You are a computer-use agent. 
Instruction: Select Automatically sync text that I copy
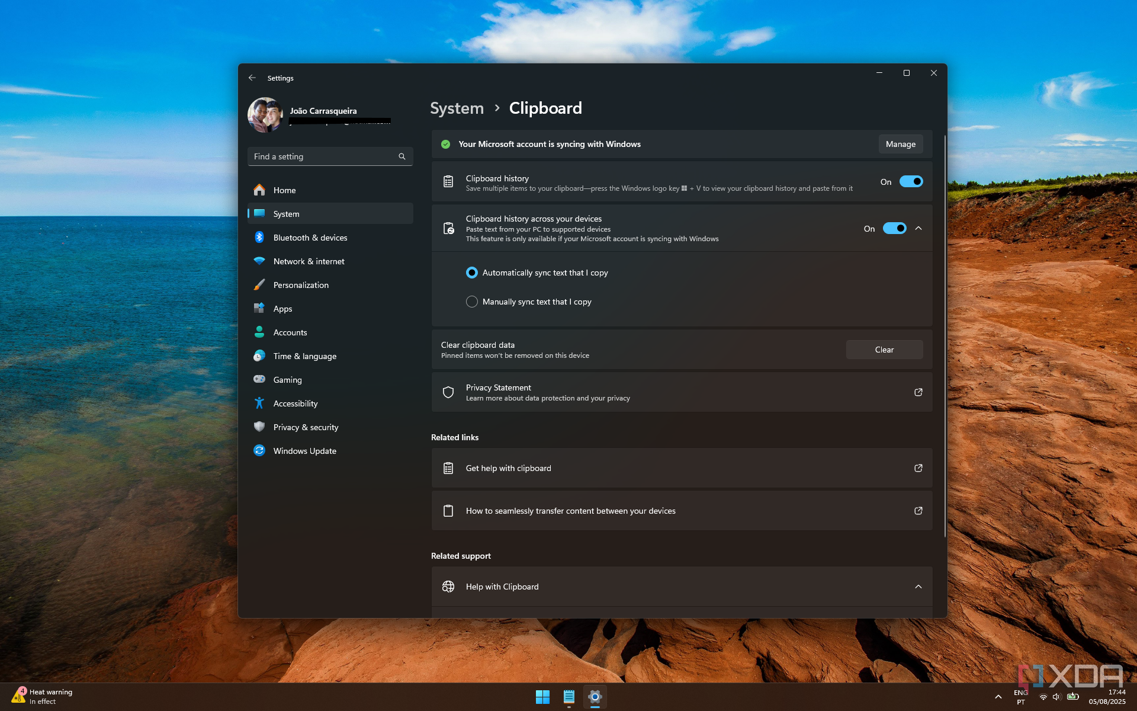472,273
